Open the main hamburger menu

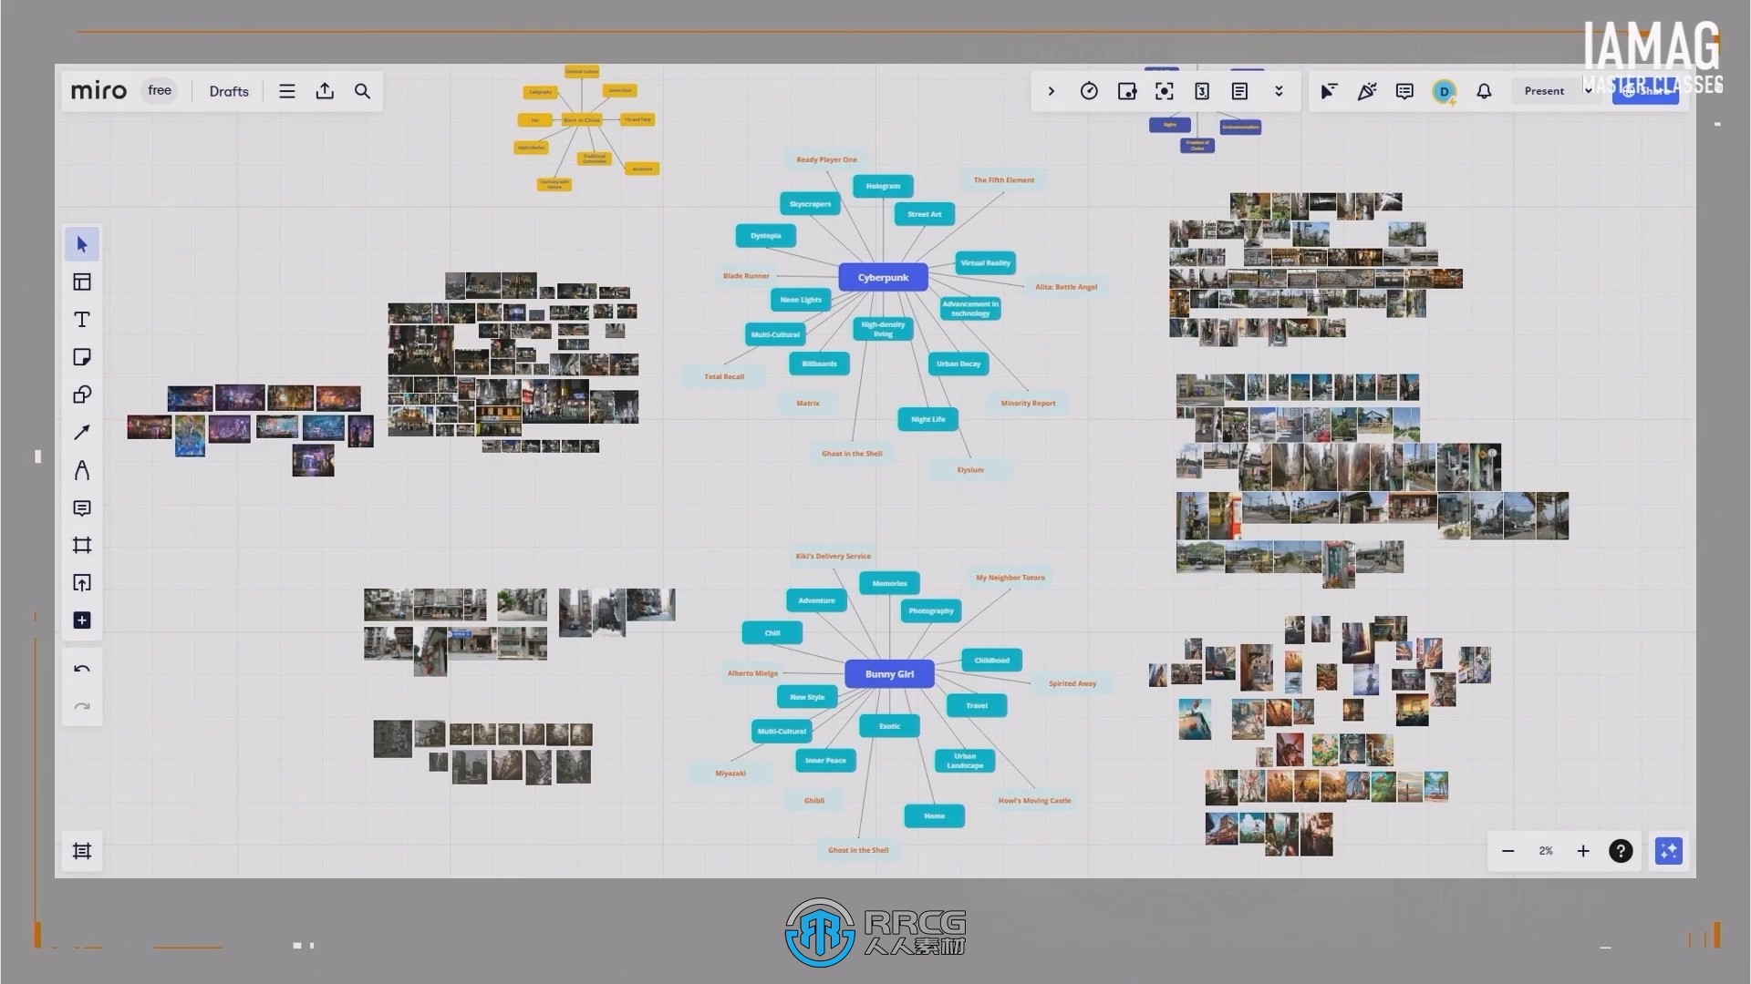(x=287, y=91)
